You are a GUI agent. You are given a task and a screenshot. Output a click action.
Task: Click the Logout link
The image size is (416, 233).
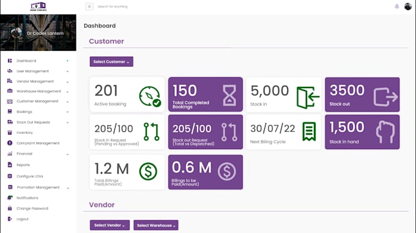click(22, 219)
